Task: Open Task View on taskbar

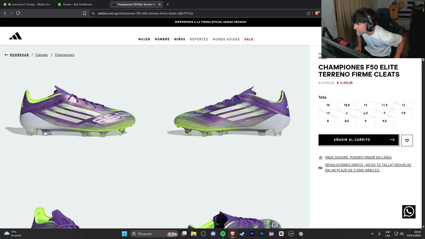Action: coord(184,234)
